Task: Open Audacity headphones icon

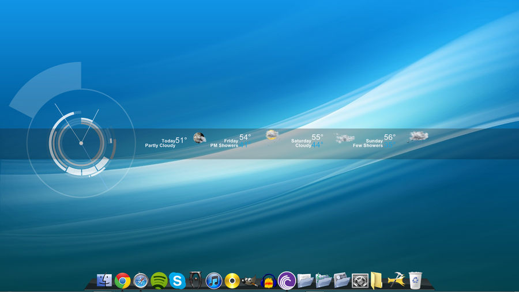Action: coord(268,281)
